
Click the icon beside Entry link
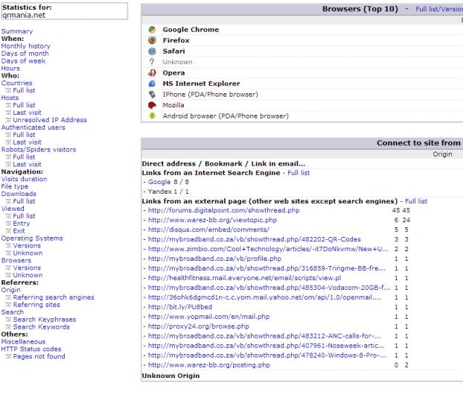point(8,224)
